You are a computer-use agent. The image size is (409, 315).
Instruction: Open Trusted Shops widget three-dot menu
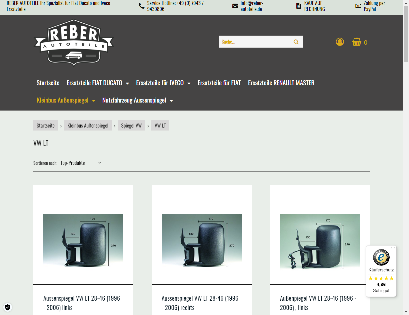pyautogui.click(x=393, y=248)
